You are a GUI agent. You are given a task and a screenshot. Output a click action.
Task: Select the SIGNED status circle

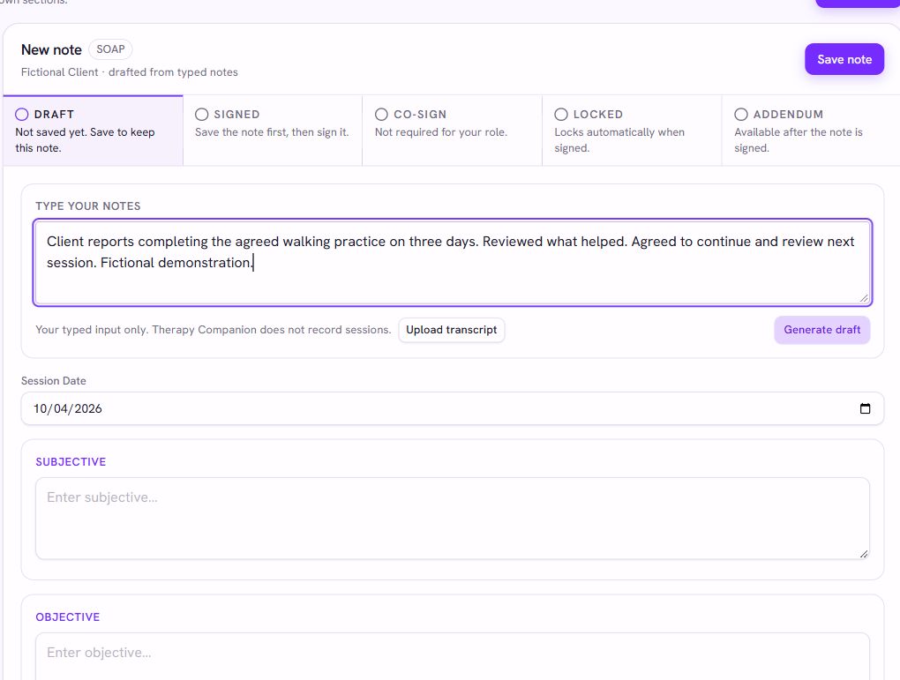coord(201,114)
